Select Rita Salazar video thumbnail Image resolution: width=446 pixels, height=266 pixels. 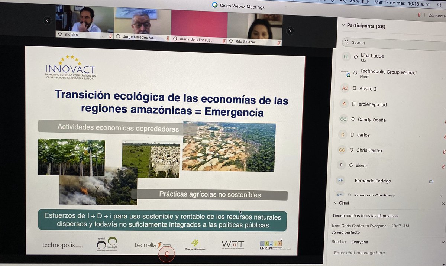[255, 29]
